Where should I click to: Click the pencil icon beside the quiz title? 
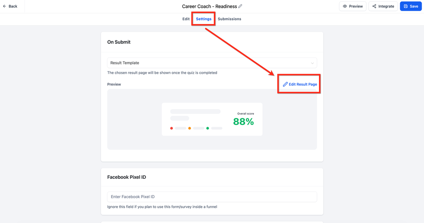(240, 6)
